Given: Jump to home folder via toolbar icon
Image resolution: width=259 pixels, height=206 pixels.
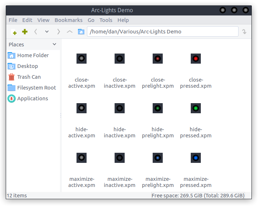Looking at the screenshot, I should point(81,32).
